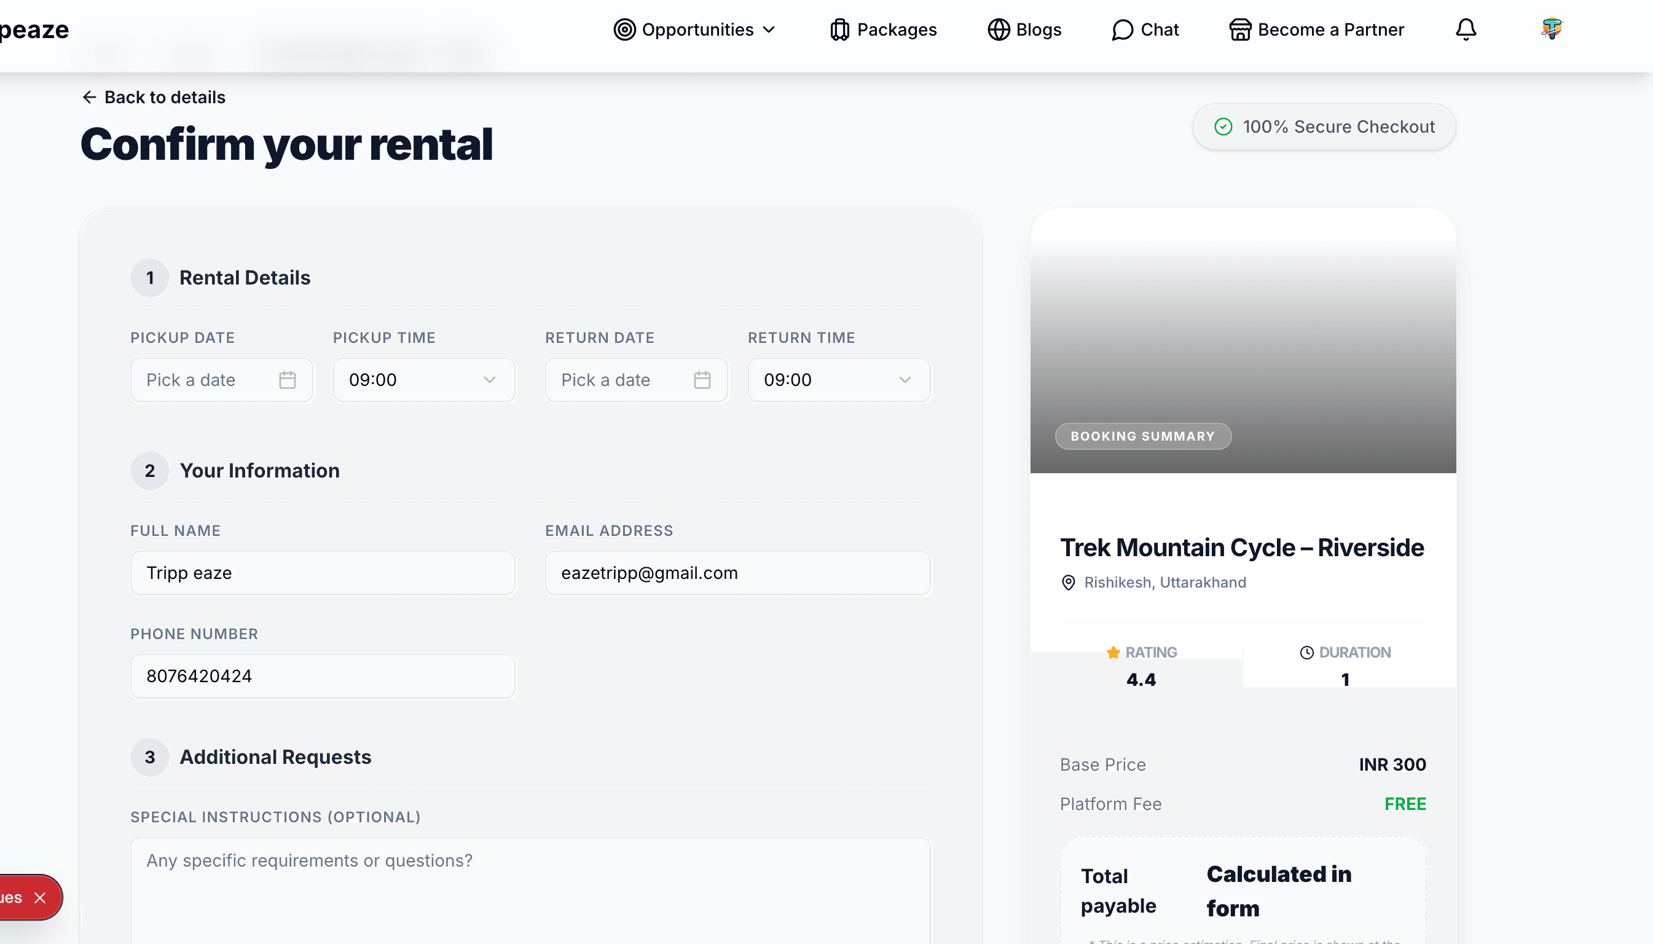Open the Return Time dropdown
The height and width of the screenshot is (944, 1653).
click(839, 380)
